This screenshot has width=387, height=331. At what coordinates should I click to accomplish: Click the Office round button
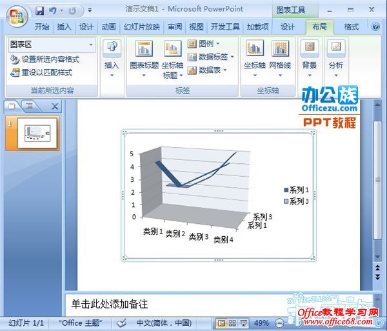pos(17,16)
